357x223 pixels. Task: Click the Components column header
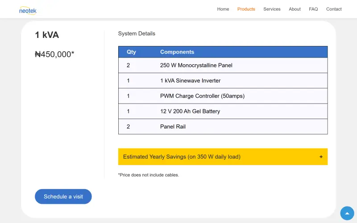point(177,52)
